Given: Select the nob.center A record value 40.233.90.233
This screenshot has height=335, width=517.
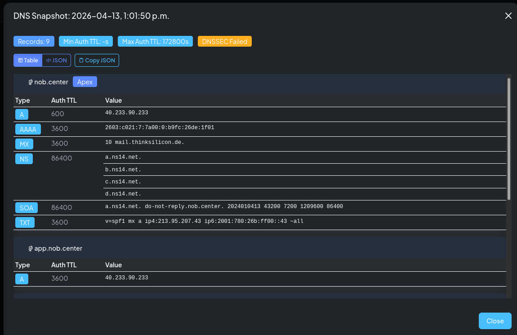Looking at the screenshot, I should click(x=127, y=113).
